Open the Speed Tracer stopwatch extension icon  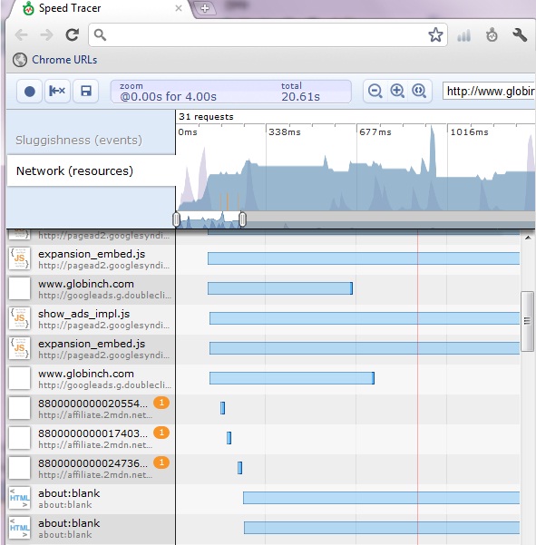(492, 35)
